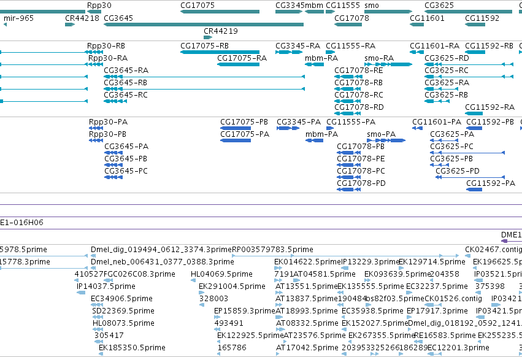Image resolution: width=522 pixels, height=357 pixels.
Task: Click protein CG3625-PC
Action: [x=451, y=147]
